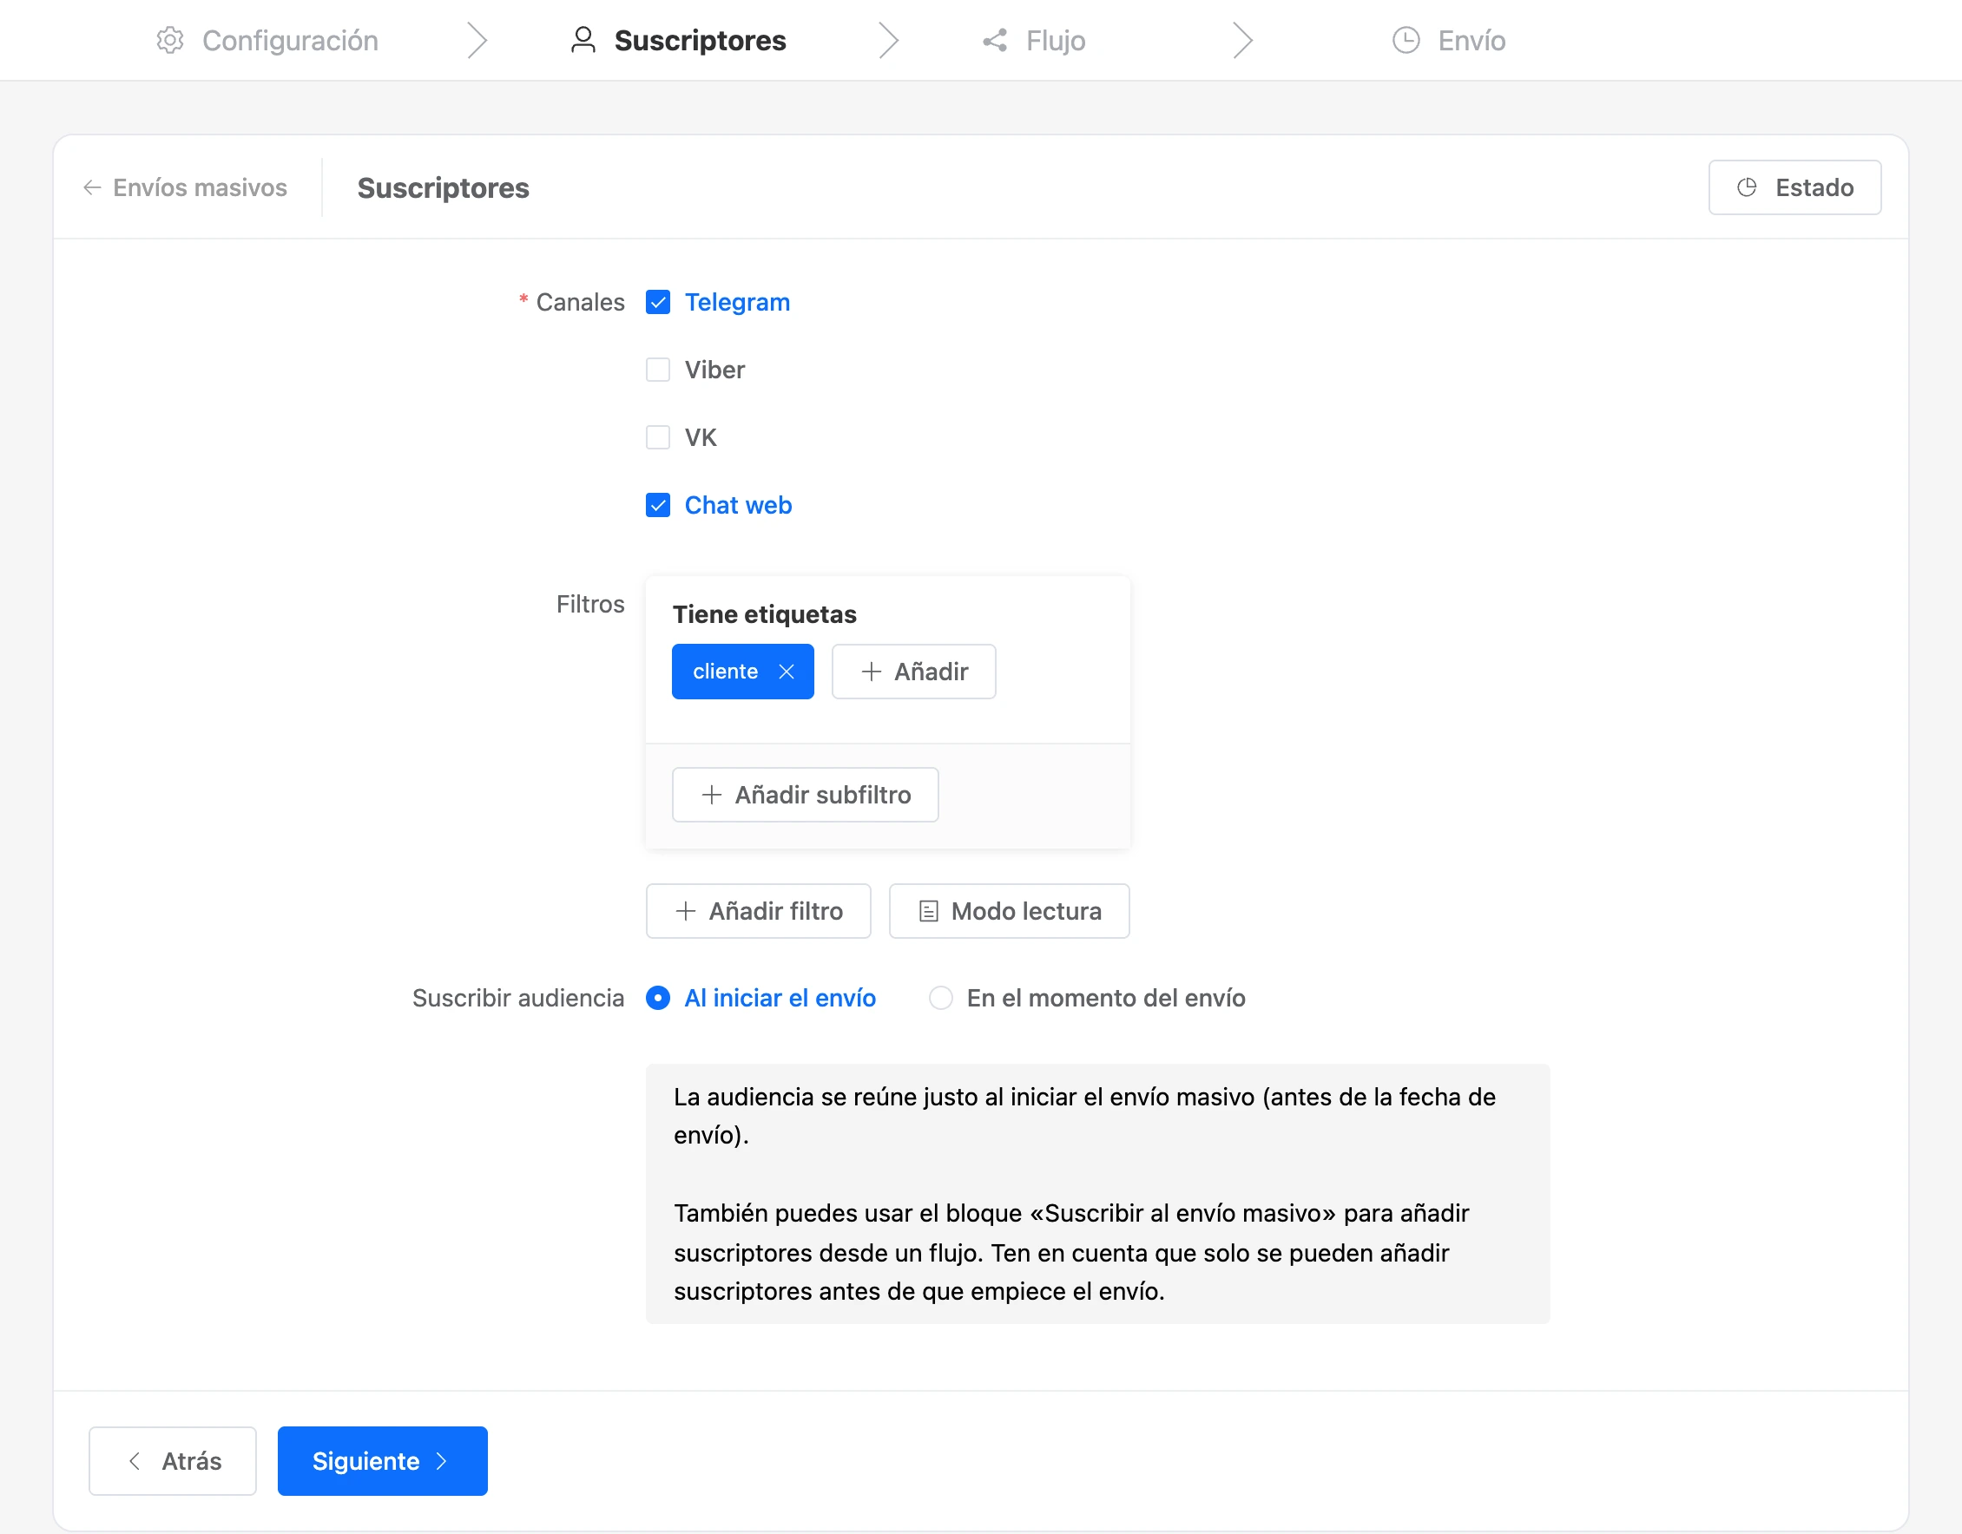Click the Configuración gear icon
The image size is (1962, 1534).
(170, 41)
